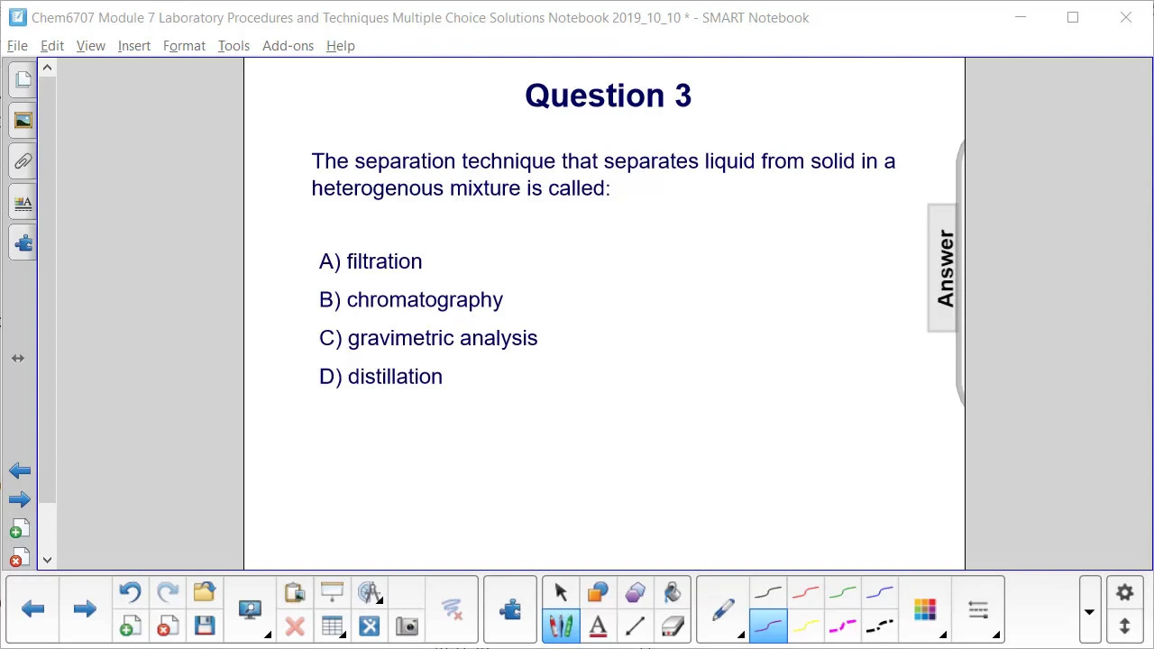
Task: Save the notebook with the floppy disk icon
Action: 205,626
